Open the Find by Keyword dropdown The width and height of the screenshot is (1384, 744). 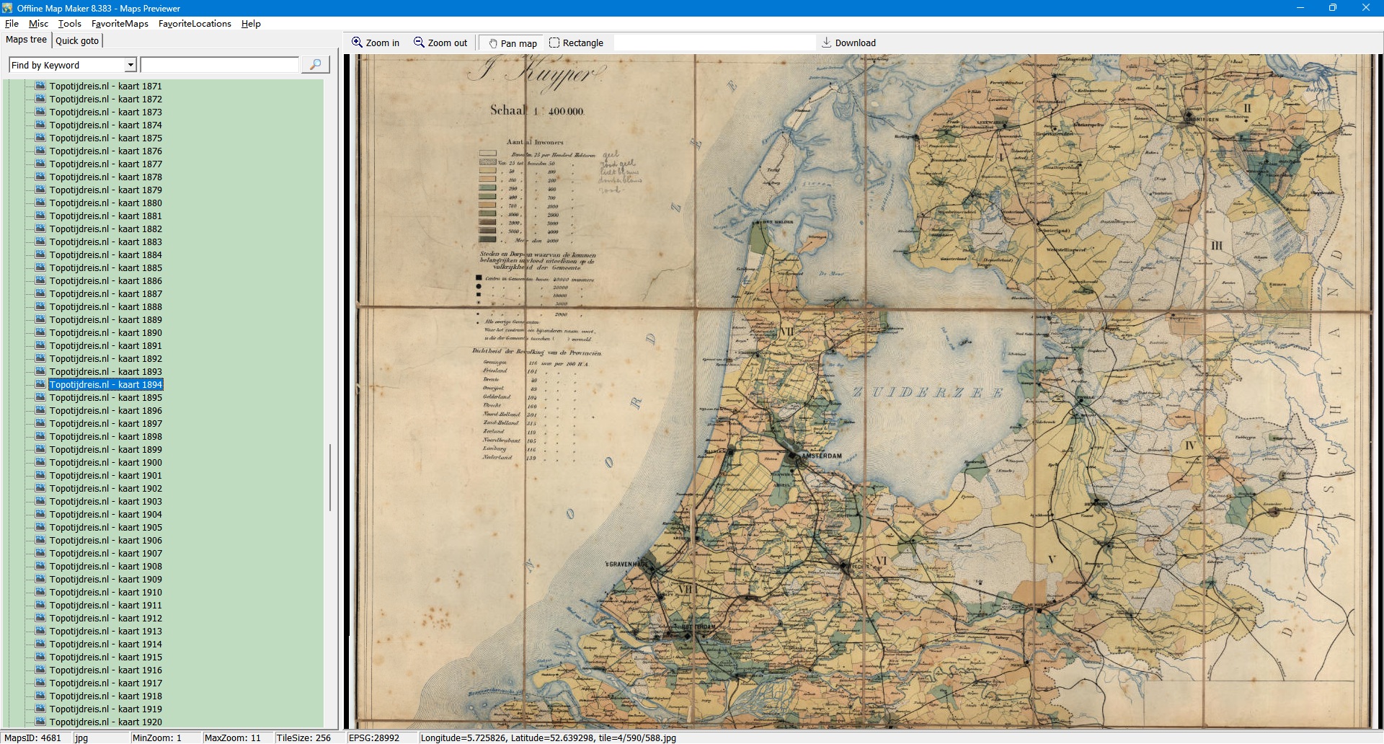[x=130, y=65]
